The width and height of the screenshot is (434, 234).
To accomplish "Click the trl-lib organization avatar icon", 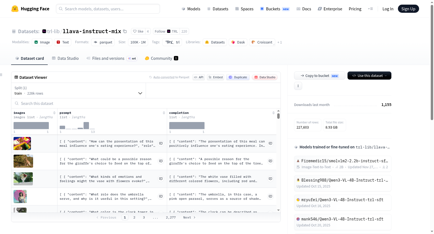I will click(x=44, y=31).
